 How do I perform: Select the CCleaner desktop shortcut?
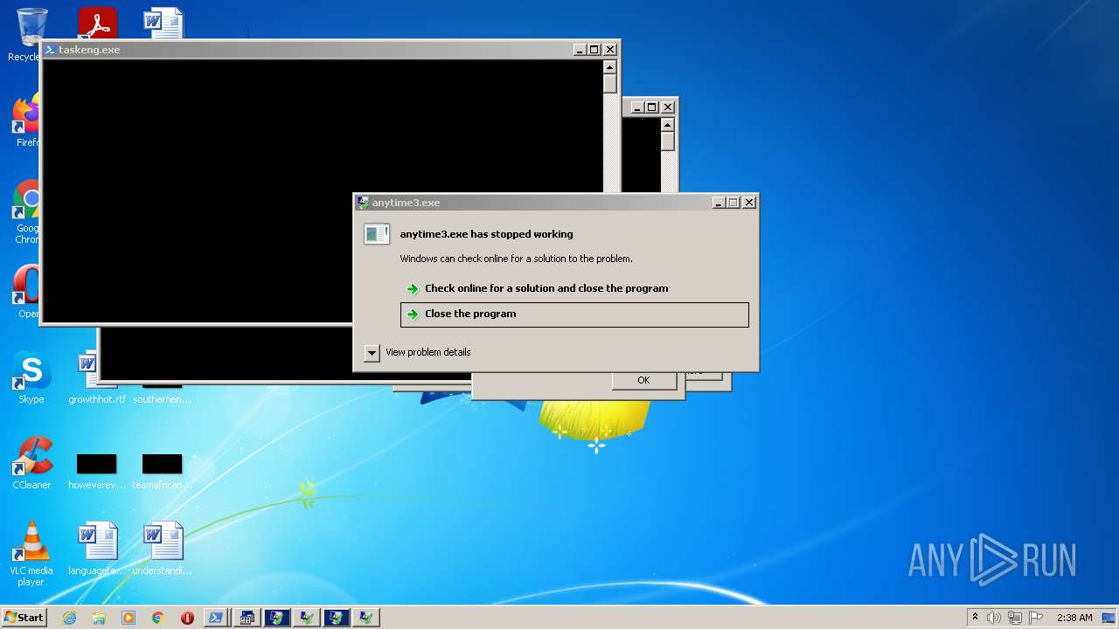click(x=31, y=463)
